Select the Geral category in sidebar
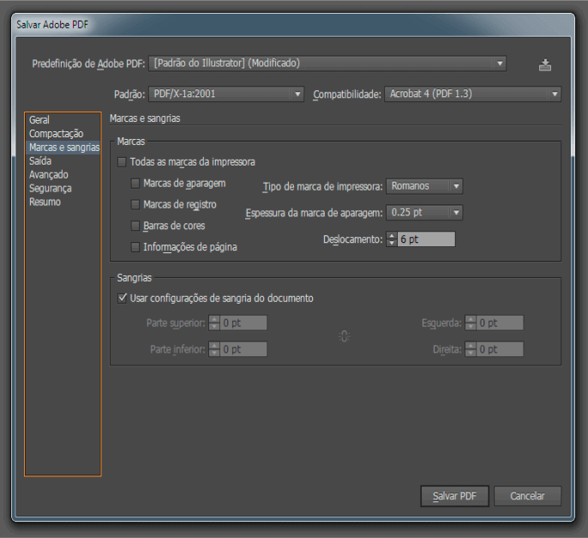Screen dimensions: 588x538 point(39,120)
